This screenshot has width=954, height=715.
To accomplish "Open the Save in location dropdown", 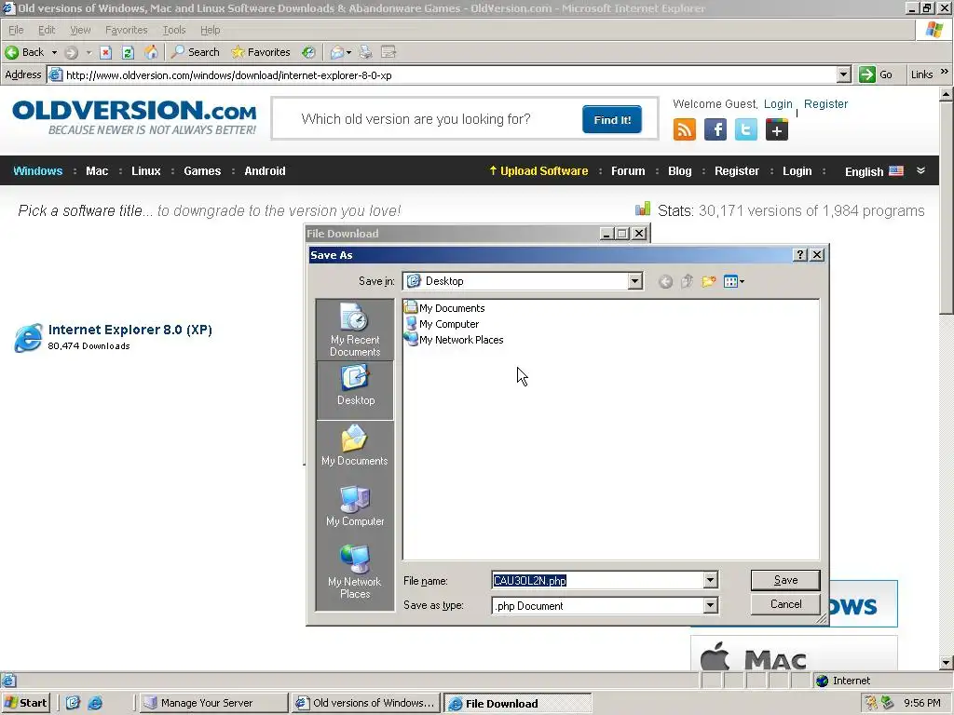I will point(635,281).
